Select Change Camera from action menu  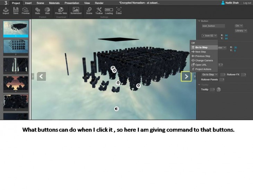tap(204, 60)
